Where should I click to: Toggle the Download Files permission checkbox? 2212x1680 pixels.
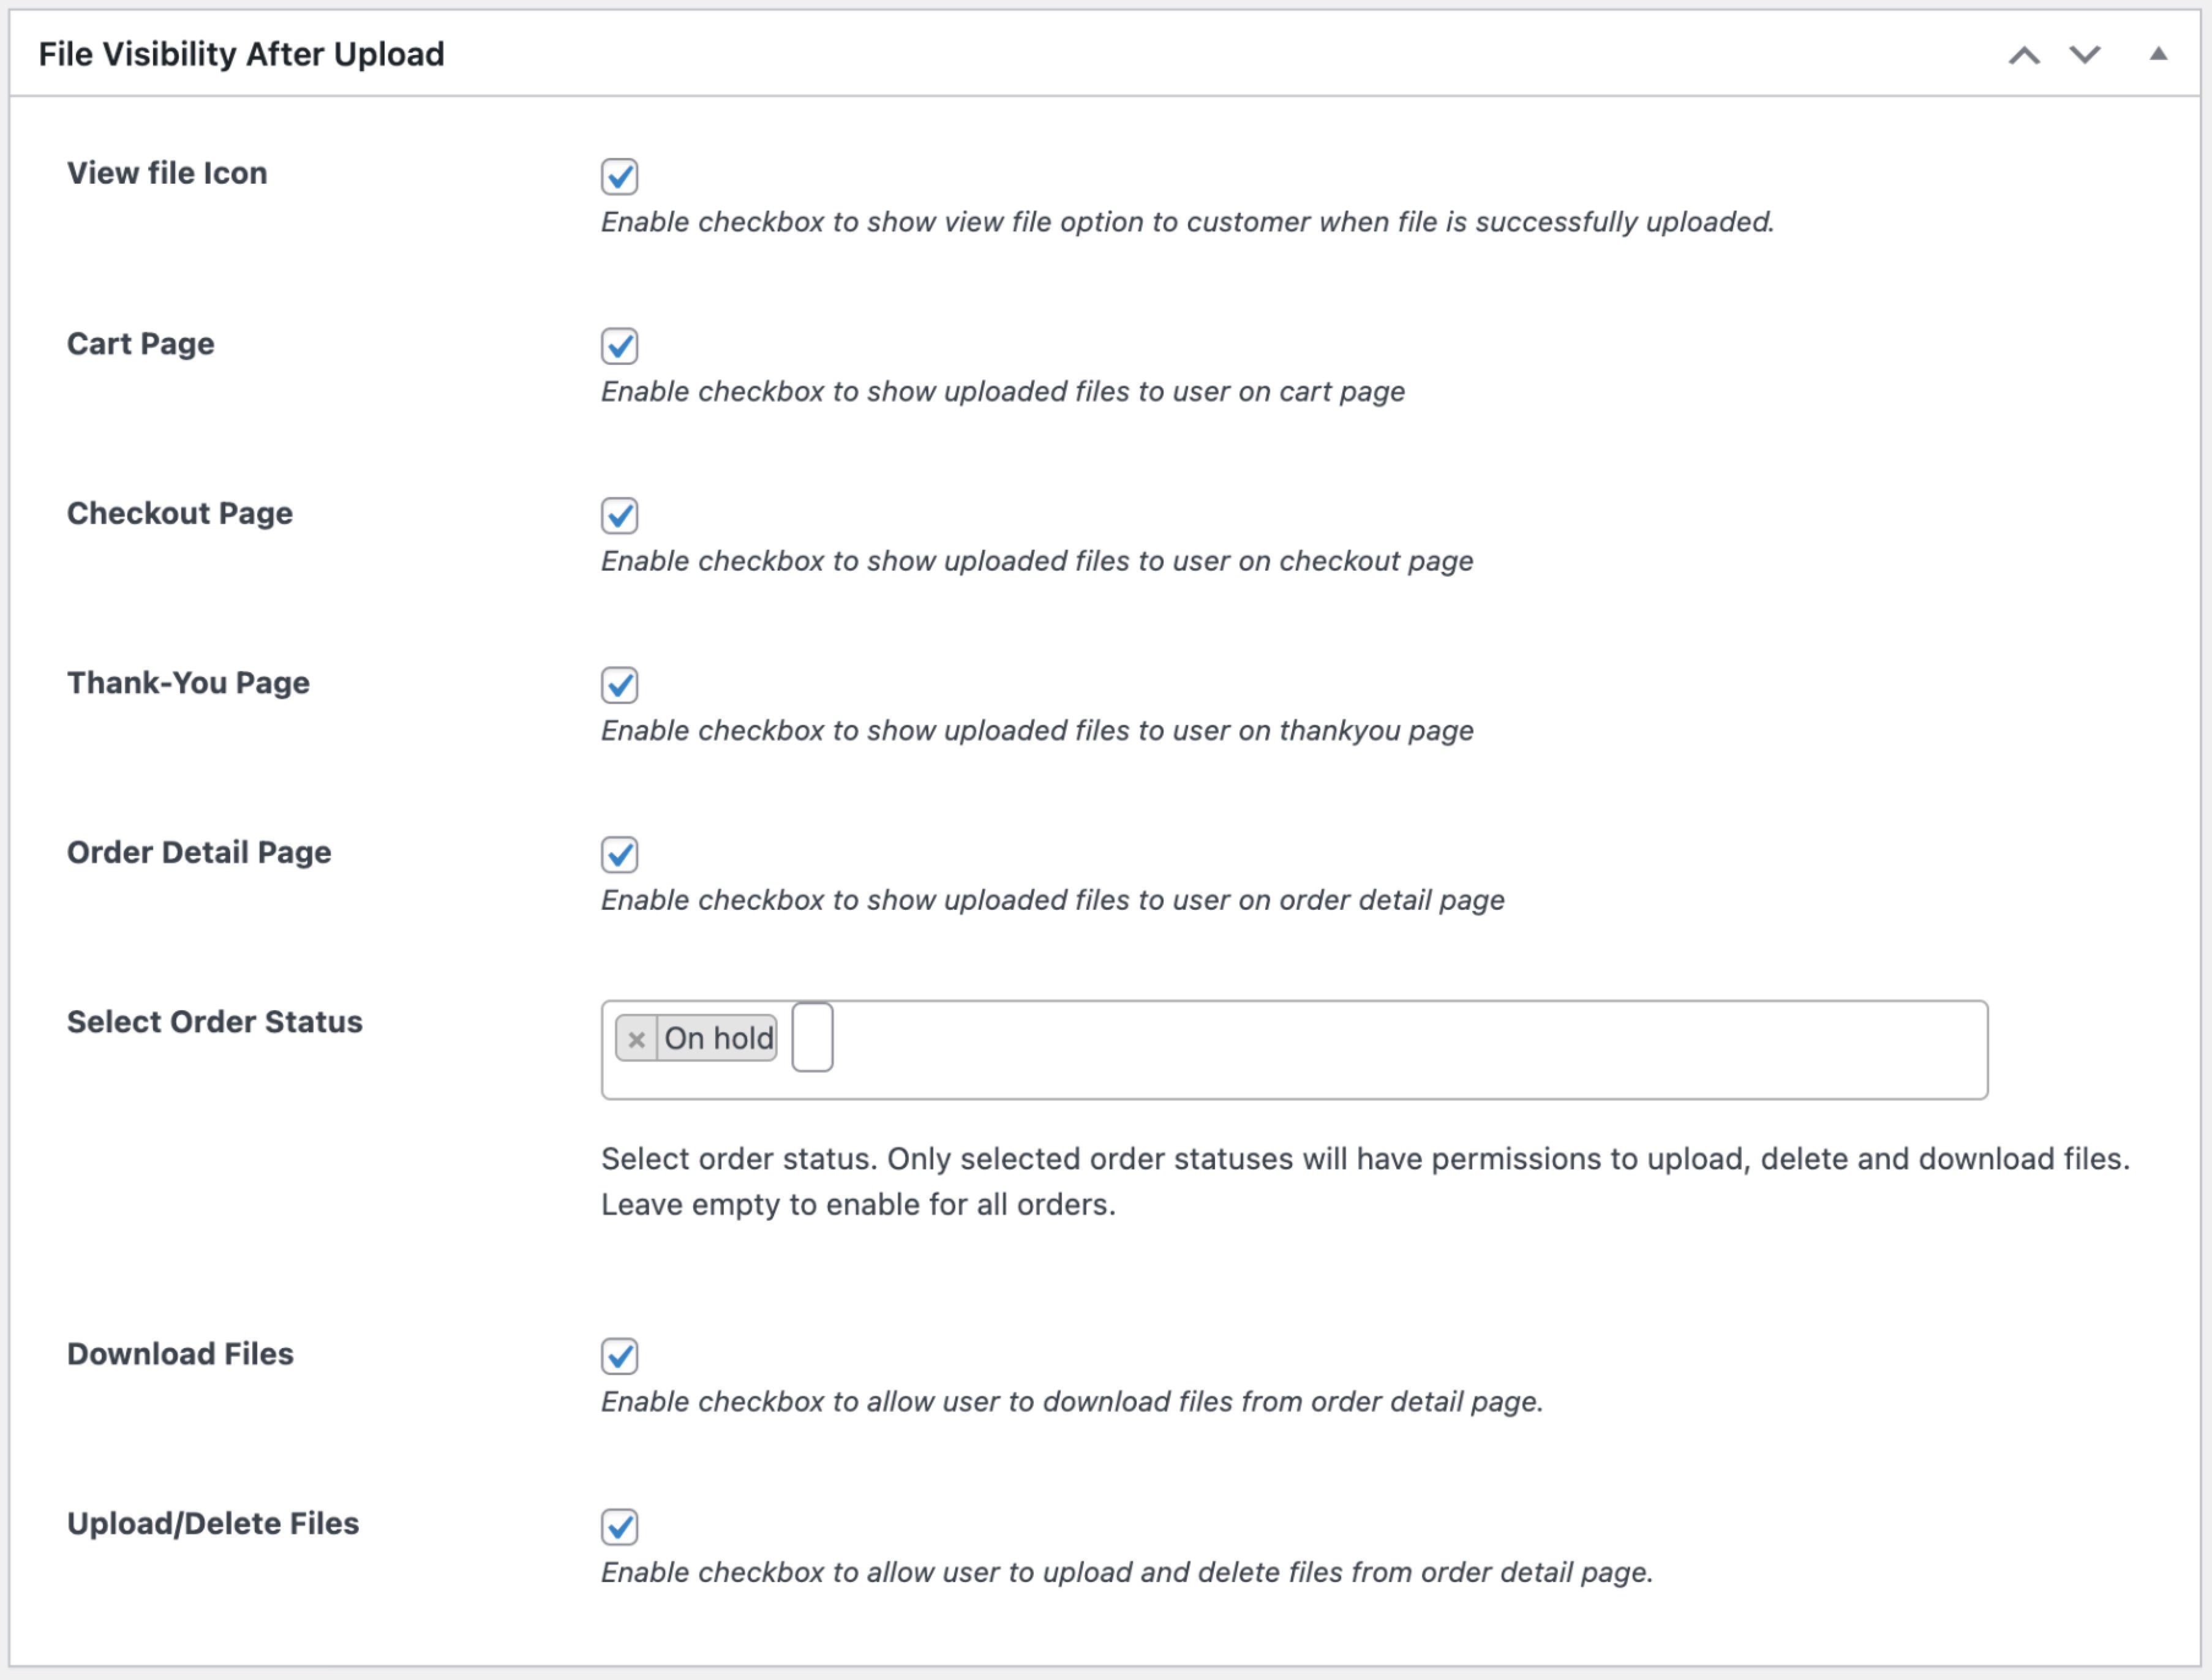coord(619,1357)
